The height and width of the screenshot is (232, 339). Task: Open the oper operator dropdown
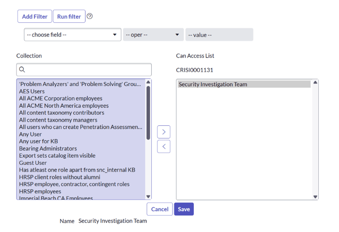point(153,34)
